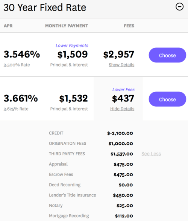Screen dimensions: 188x221
Task: Choose the 3.661% APR loan option
Action: (x=167, y=99)
